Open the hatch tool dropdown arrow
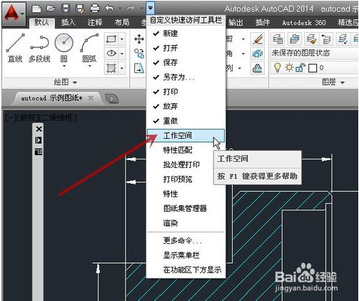This screenshot has width=359, height=301. tap(122, 69)
